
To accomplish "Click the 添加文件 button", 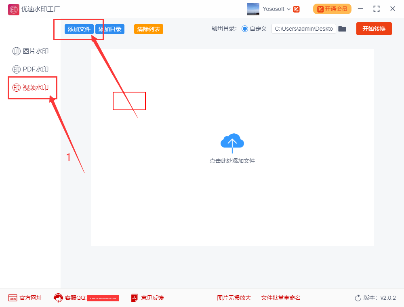I will [79, 29].
